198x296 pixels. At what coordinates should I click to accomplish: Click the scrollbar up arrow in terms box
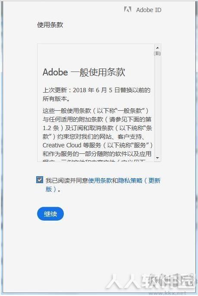(157, 48)
